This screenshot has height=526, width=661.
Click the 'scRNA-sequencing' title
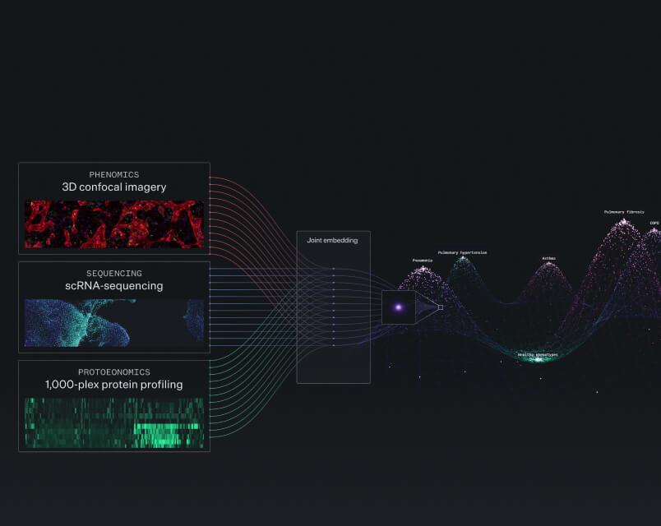click(x=113, y=286)
